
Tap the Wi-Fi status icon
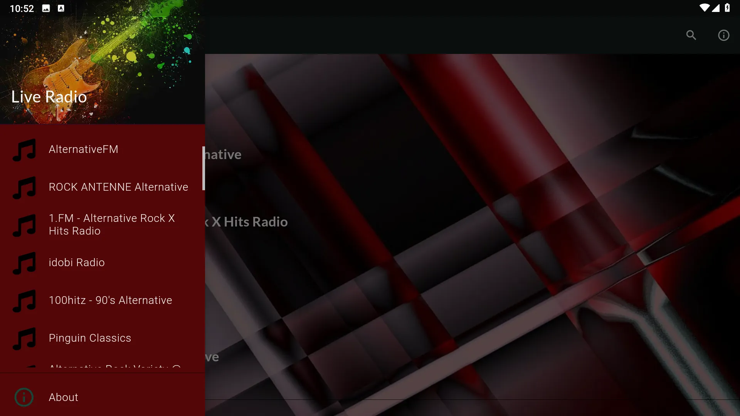click(x=705, y=8)
